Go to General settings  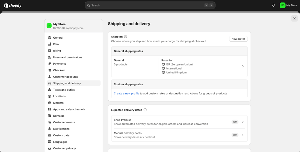point(74,38)
